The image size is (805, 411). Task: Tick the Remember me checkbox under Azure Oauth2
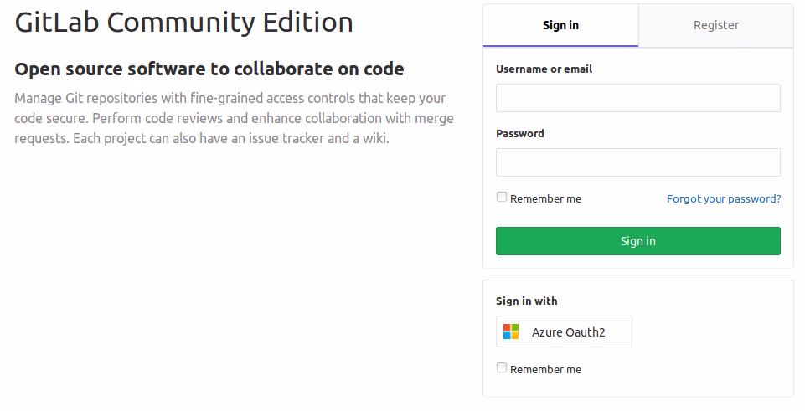click(502, 367)
